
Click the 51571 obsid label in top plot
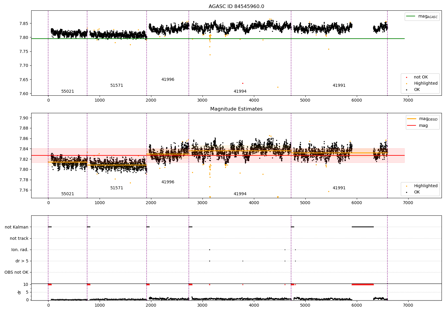(x=117, y=86)
